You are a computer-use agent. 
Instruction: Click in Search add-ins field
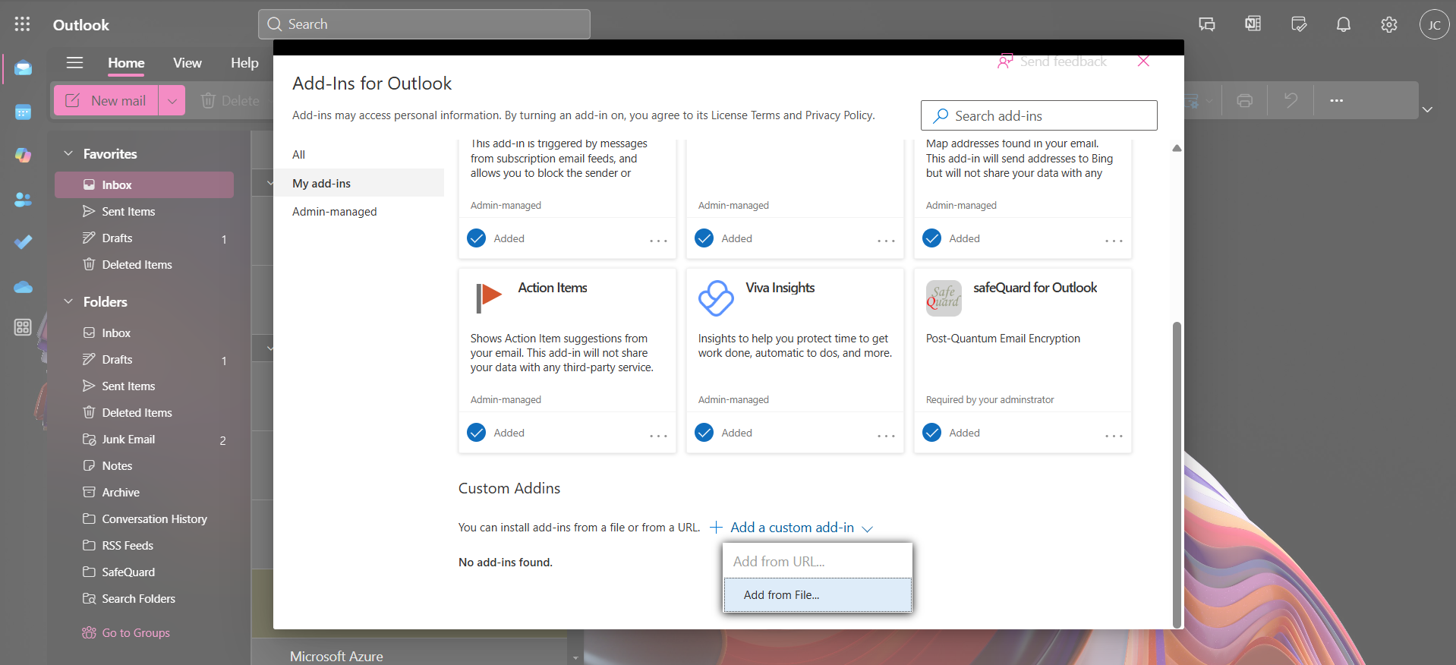click(1038, 115)
